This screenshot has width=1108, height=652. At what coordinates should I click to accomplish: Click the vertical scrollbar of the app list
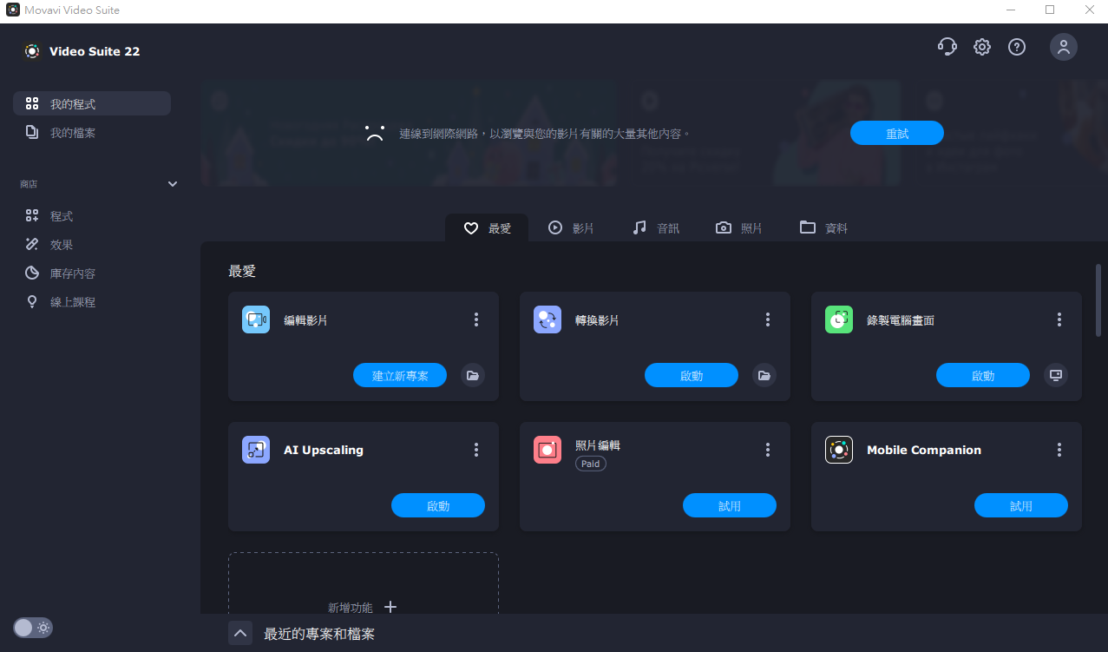pos(1098,300)
